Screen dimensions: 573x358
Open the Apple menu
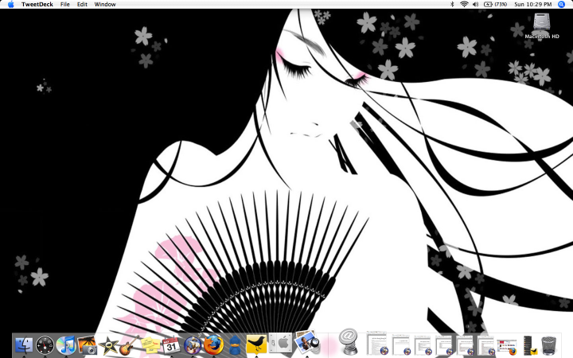point(10,5)
